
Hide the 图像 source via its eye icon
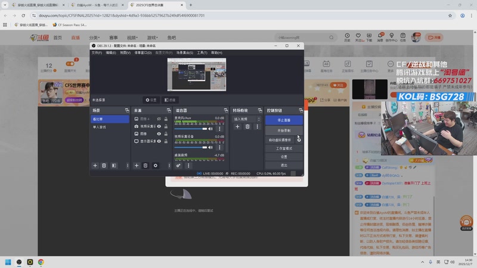tap(159, 133)
